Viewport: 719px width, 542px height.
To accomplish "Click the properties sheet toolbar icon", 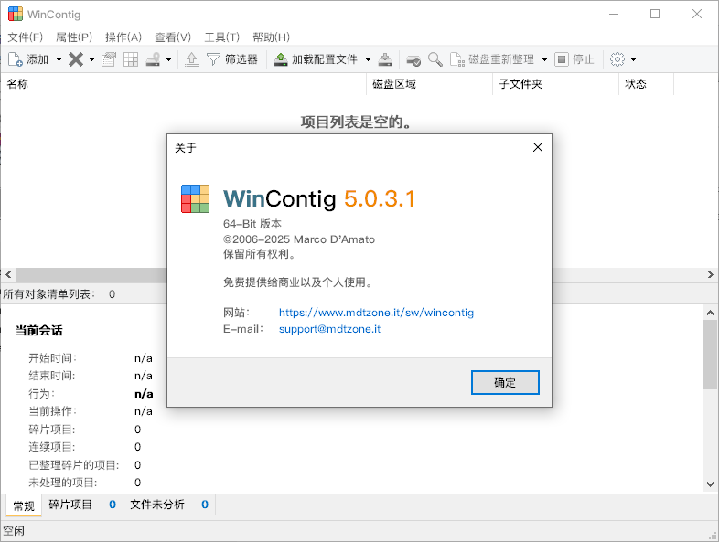I will click(x=109, y=59).
